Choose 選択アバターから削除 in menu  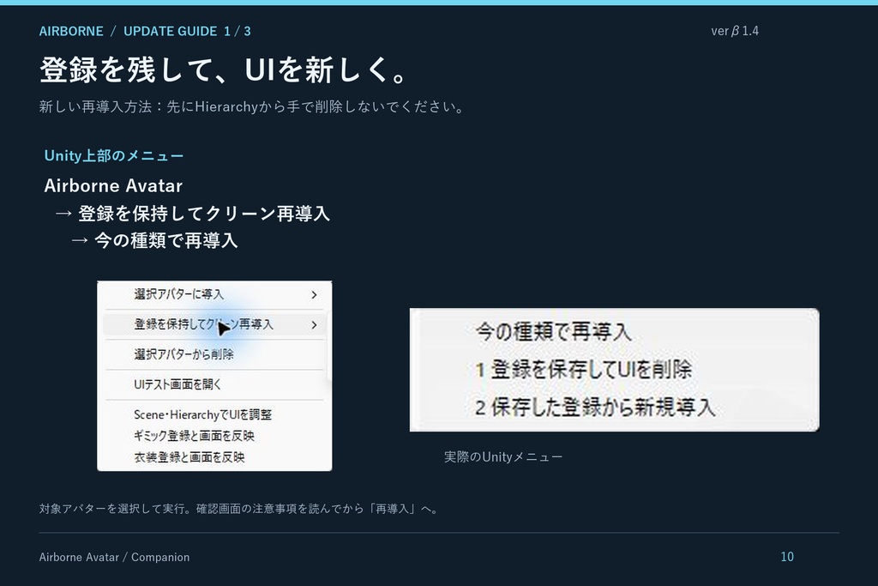[214, 354]
